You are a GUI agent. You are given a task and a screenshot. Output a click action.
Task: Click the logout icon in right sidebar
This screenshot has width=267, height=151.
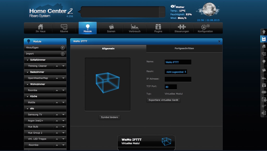click(x=264, y=113)
